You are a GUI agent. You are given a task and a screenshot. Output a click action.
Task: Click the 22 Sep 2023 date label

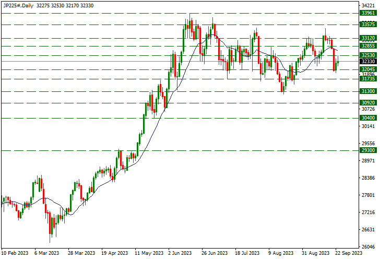coord(349,253)
